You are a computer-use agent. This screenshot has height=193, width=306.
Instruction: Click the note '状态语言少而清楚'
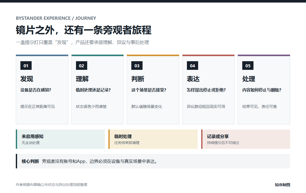coord(91,107)
